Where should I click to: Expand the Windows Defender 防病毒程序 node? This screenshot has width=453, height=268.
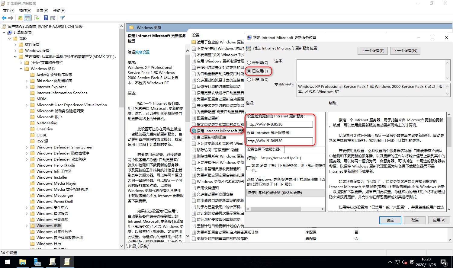pyautogui.click(x=27, y=153)
